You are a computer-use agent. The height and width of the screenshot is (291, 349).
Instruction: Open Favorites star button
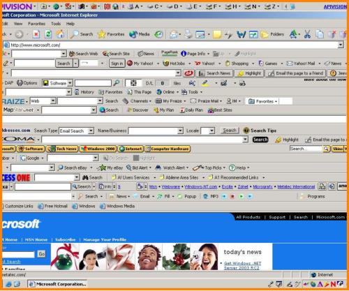pos(111,34)
